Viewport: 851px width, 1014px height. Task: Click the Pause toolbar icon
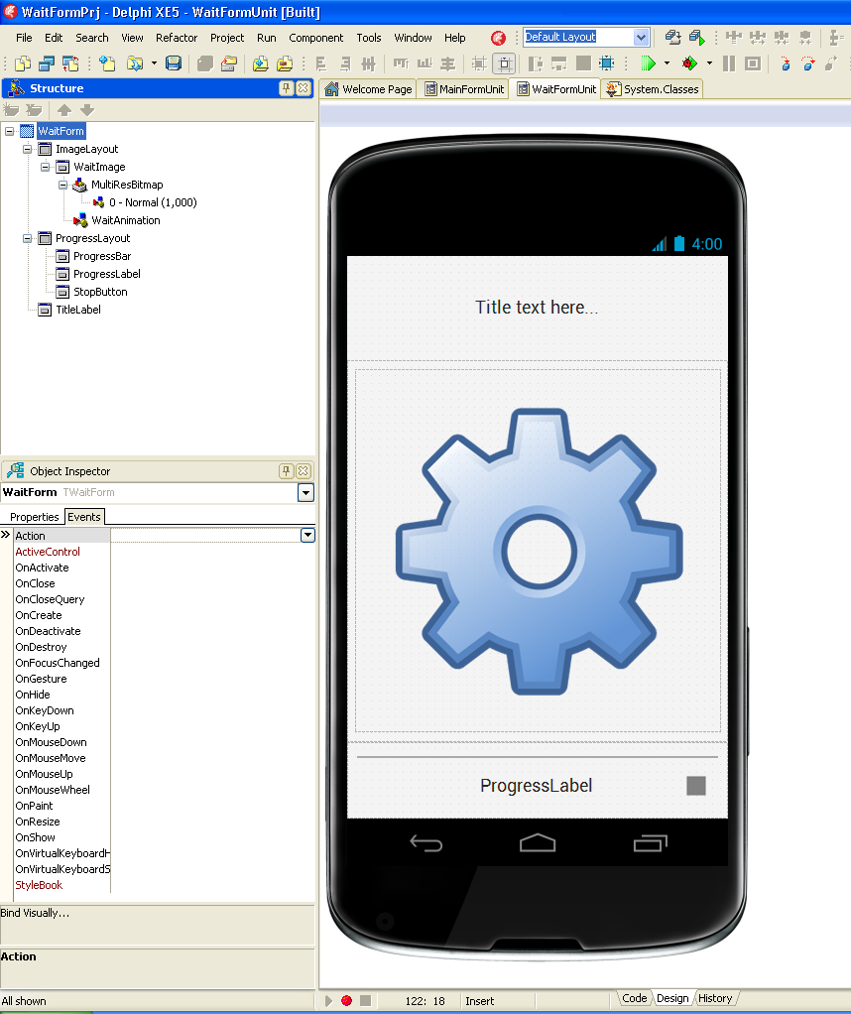pyautogui.click(x=729, y=63)
